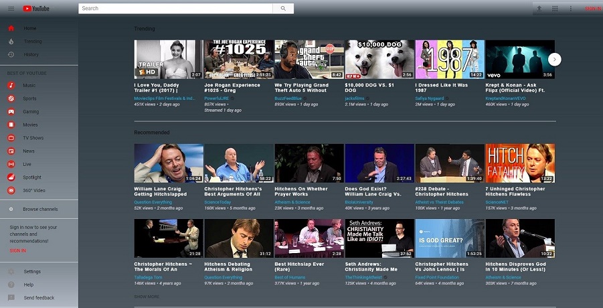Open Browse channels link

click(40, 209)
